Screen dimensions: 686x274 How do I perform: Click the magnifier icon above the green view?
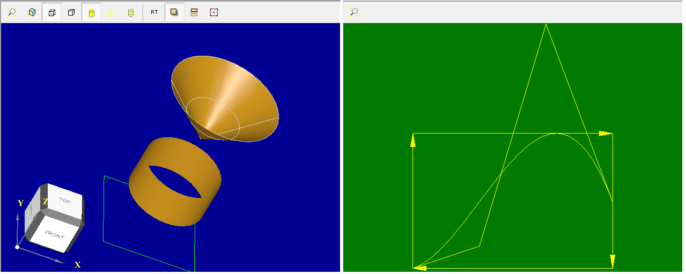pos(353,12)
